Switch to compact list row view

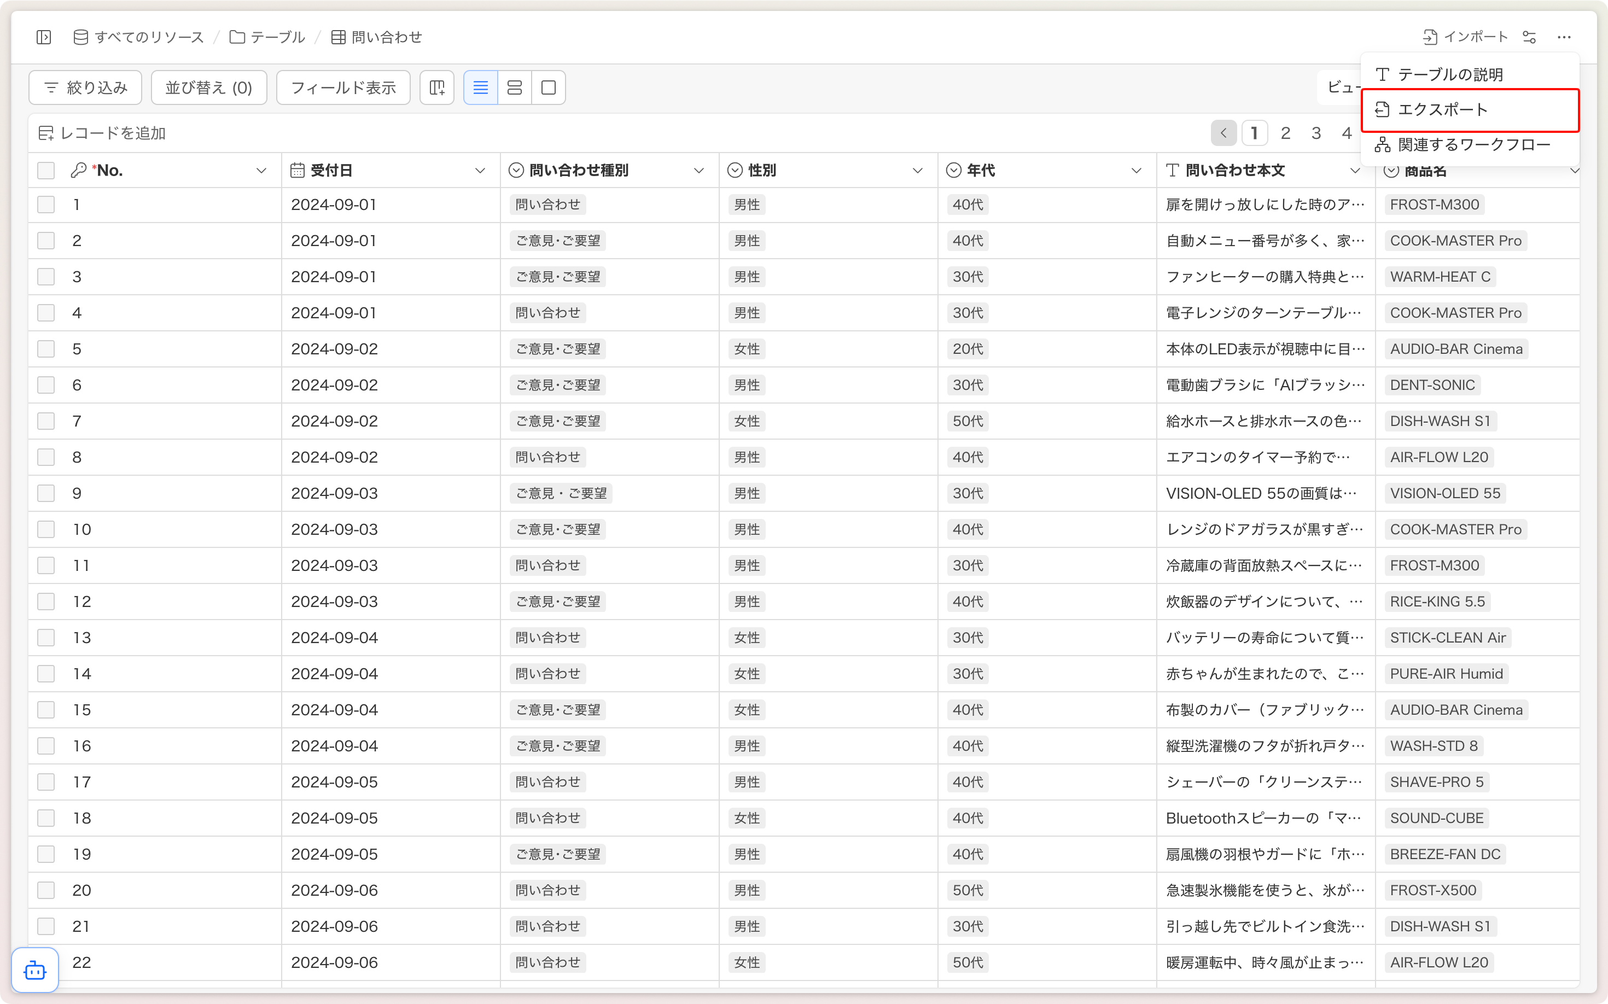coord(480,87)
